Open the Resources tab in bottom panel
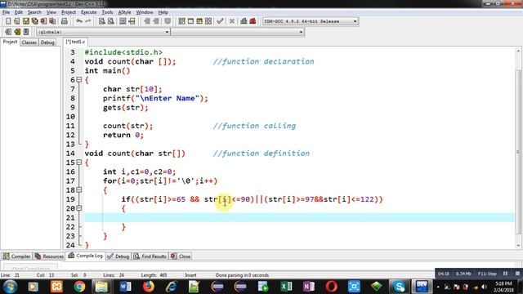This screenshot has height=294, width=523. click(x=49, y=256)
